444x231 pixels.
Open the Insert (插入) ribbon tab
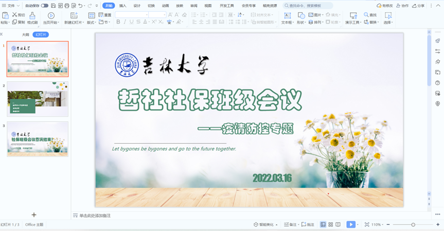coord(122,6)
